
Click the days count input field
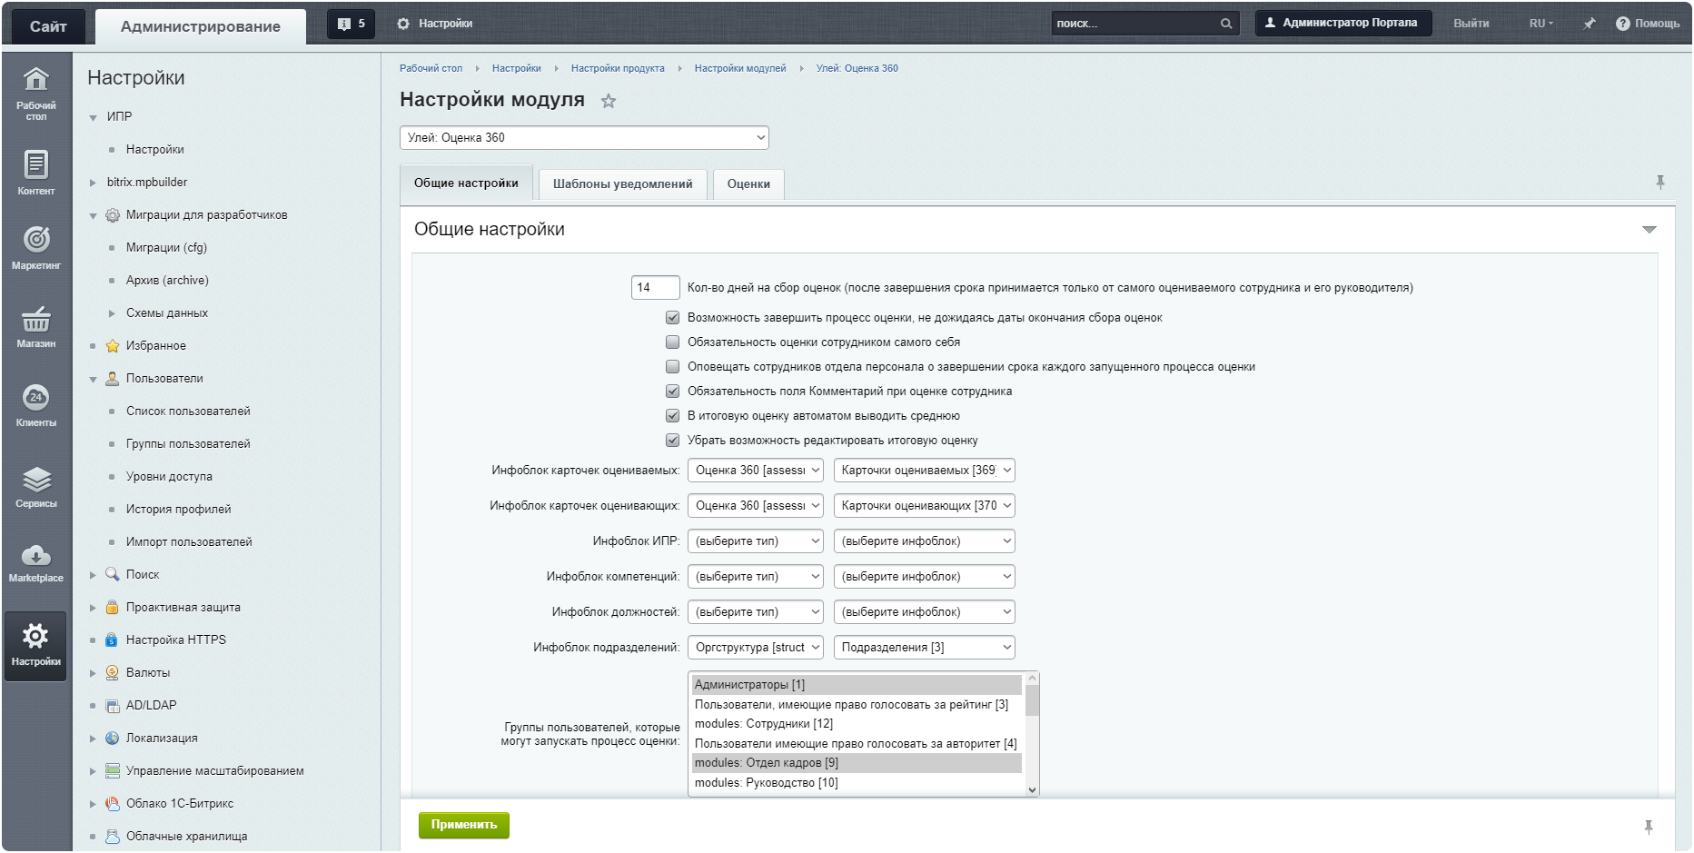pyautogui.click(x=655, y=288)
